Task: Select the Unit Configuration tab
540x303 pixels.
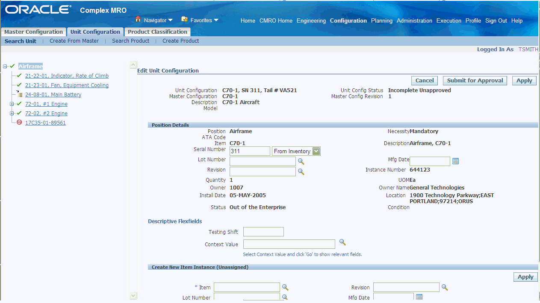Action: [95, 32]
